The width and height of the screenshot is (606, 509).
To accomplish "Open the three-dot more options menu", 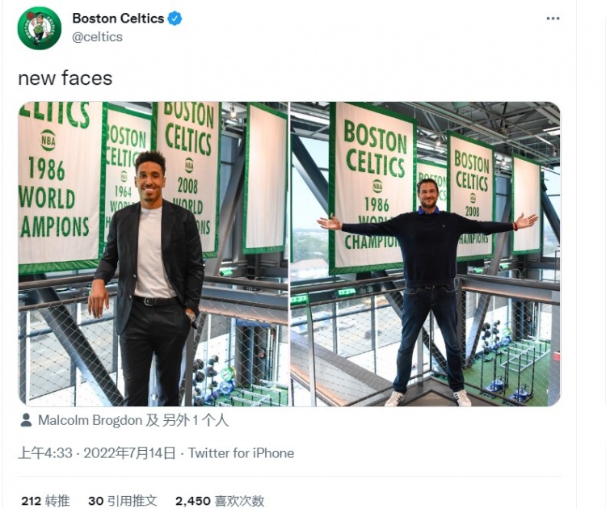I will click(553, 19).
